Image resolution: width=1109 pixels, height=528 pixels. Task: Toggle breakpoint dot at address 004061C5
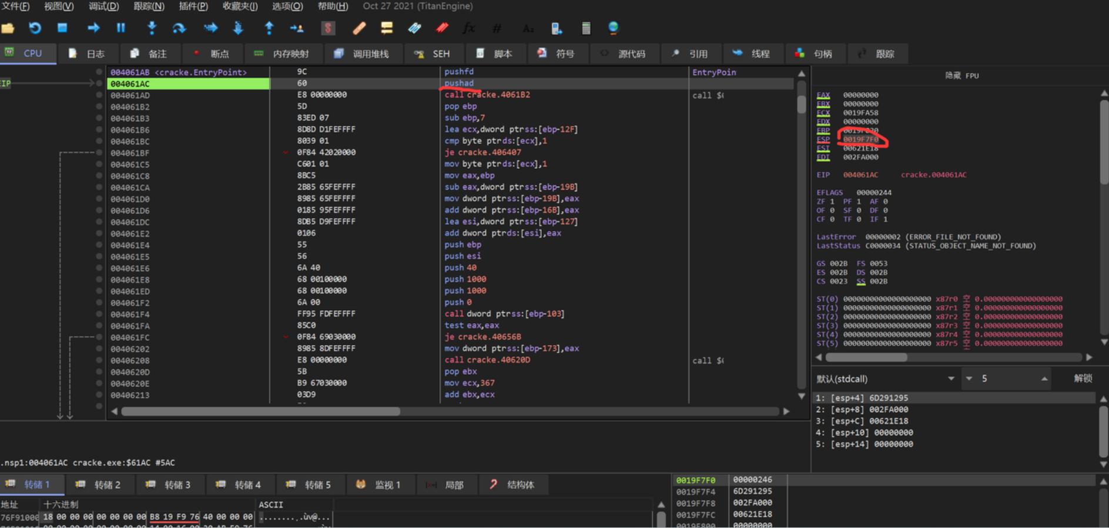tap(99, 164)
